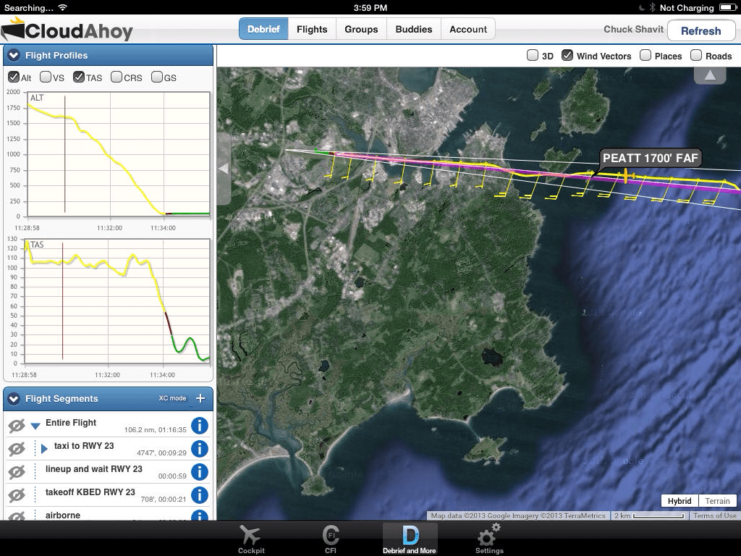Toggle visibility of lineup and wait RWY 23
This screenshot has height=556, width=741.
click(x=16, y=472)
